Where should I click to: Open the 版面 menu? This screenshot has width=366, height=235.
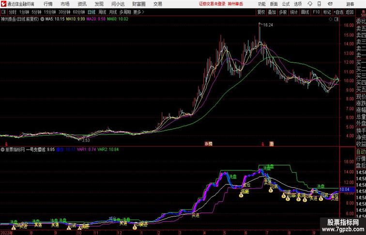tap(274, 4)
